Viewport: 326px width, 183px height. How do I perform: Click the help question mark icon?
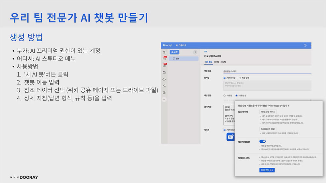(305, 46)
